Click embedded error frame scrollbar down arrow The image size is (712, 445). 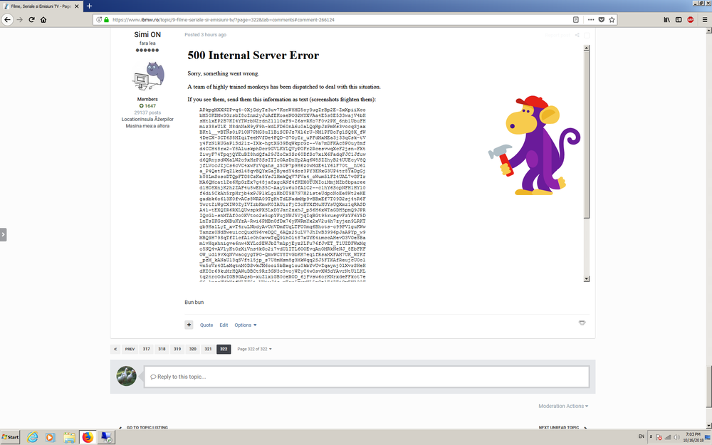point(586,279)
